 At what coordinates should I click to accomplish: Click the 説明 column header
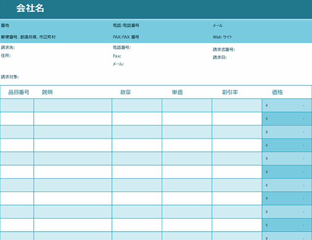click(47, 92)
